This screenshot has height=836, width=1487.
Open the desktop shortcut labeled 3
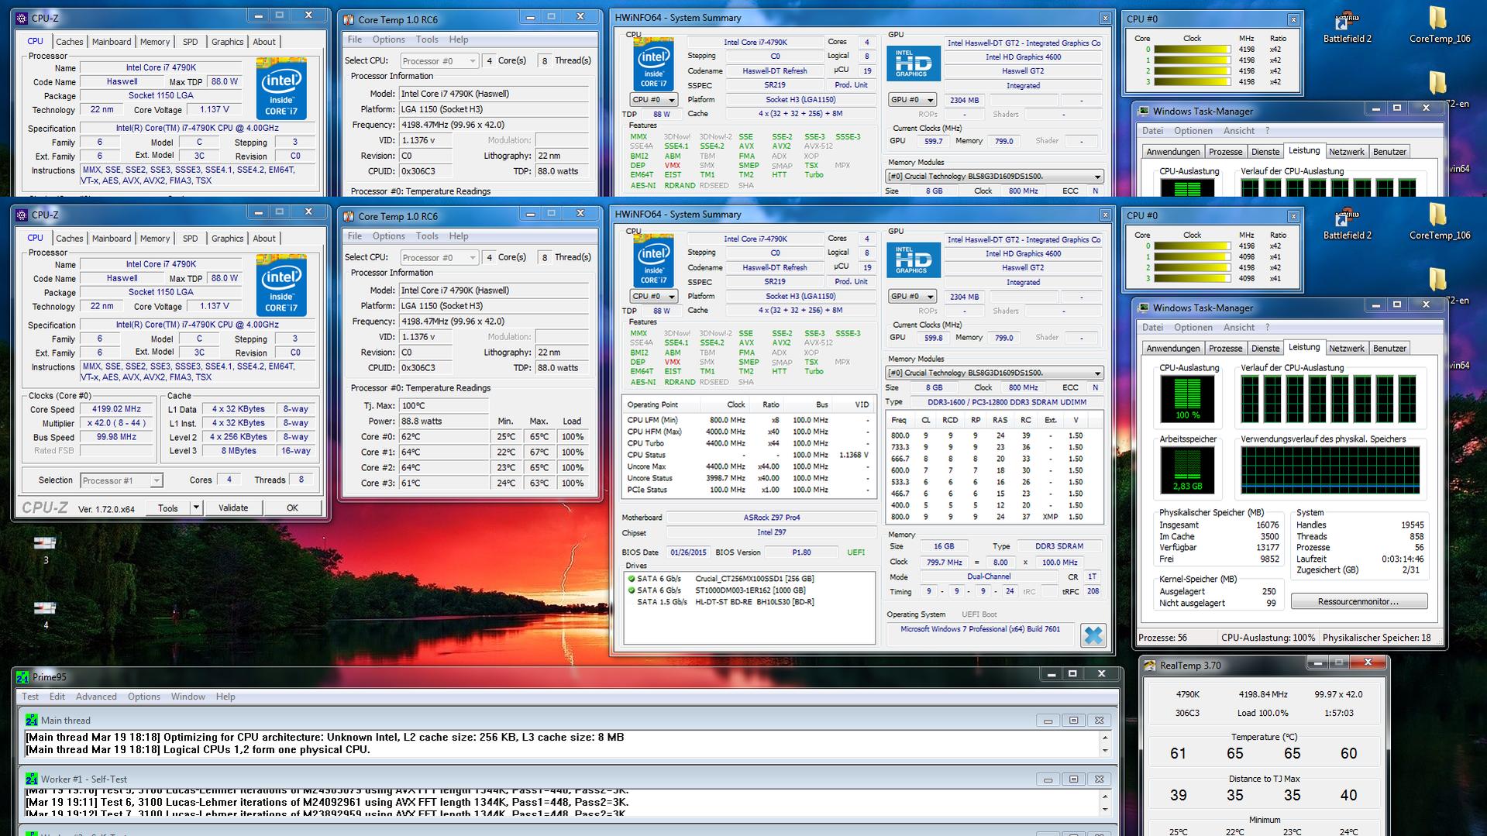tap(45, 549)
